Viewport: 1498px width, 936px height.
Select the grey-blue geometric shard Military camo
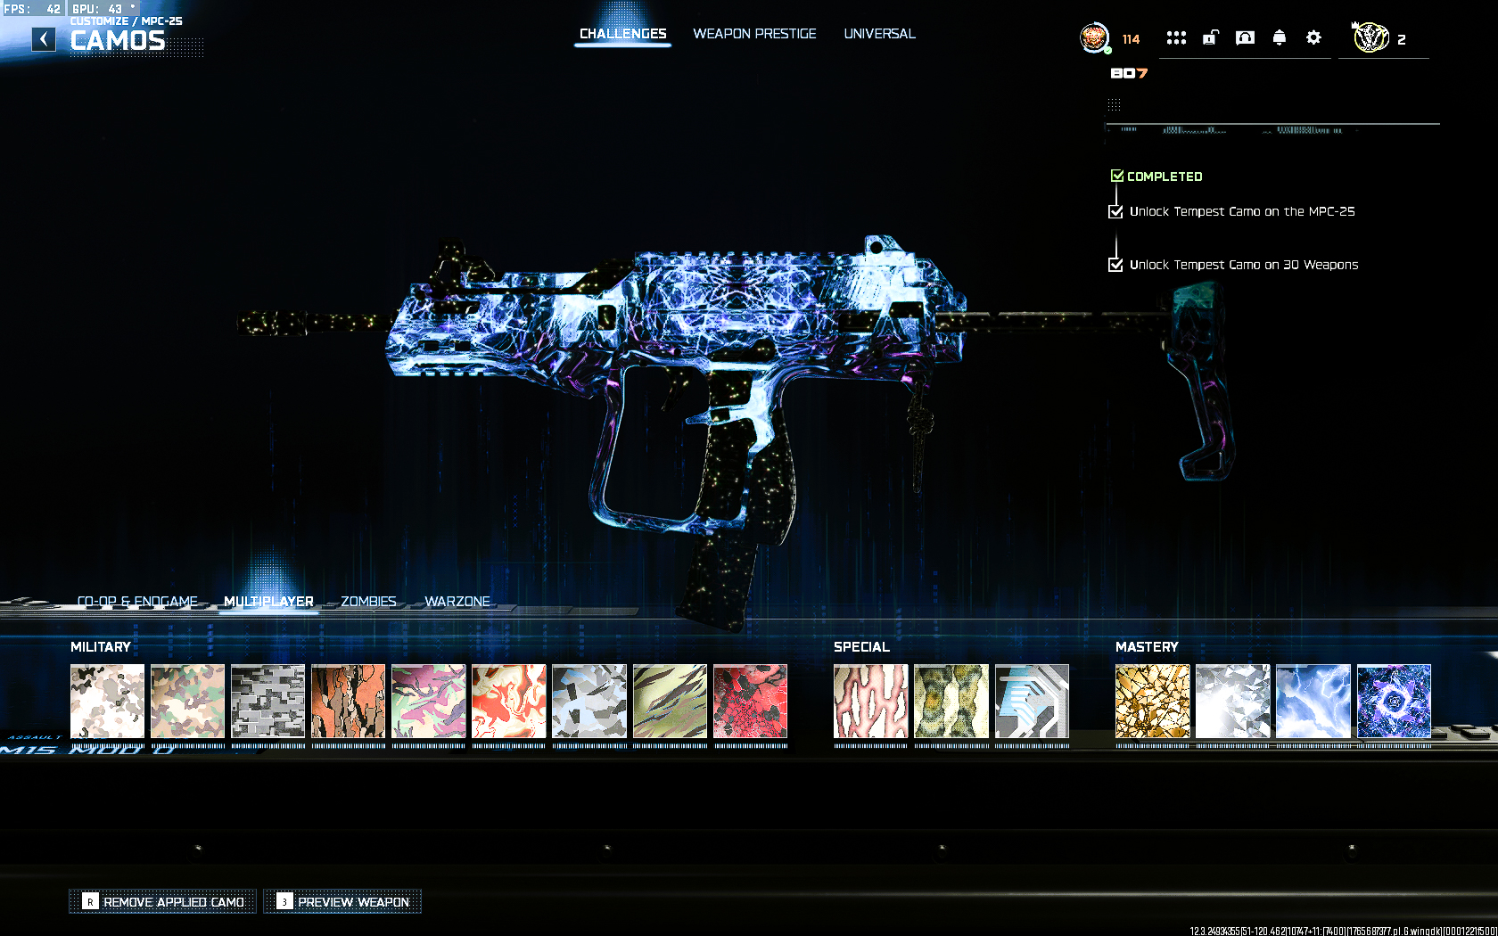(589, 701)
